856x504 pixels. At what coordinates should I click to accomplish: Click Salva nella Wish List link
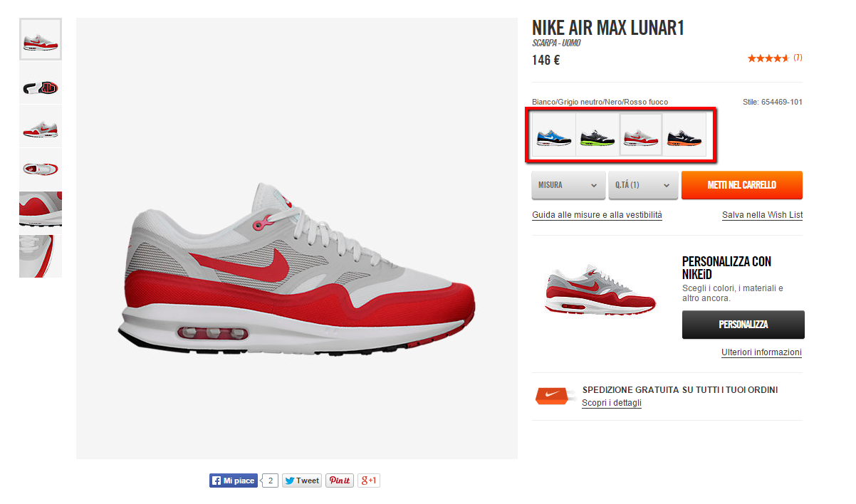point(763,215)
